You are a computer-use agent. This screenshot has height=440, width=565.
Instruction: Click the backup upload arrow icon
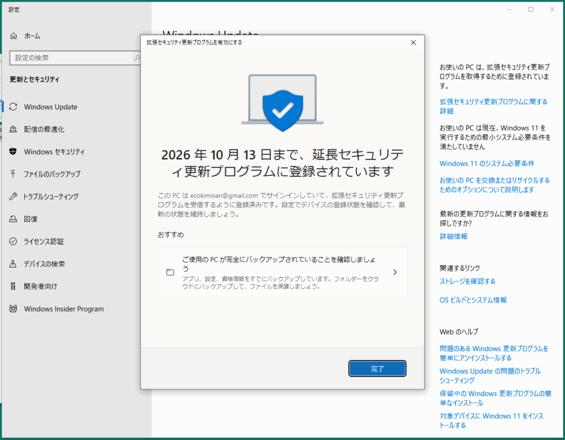pos(13,174)
